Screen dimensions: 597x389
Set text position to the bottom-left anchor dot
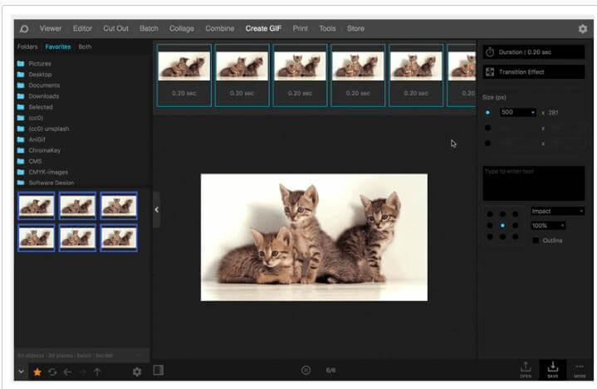pyautogui.click(x=490, y=237)
